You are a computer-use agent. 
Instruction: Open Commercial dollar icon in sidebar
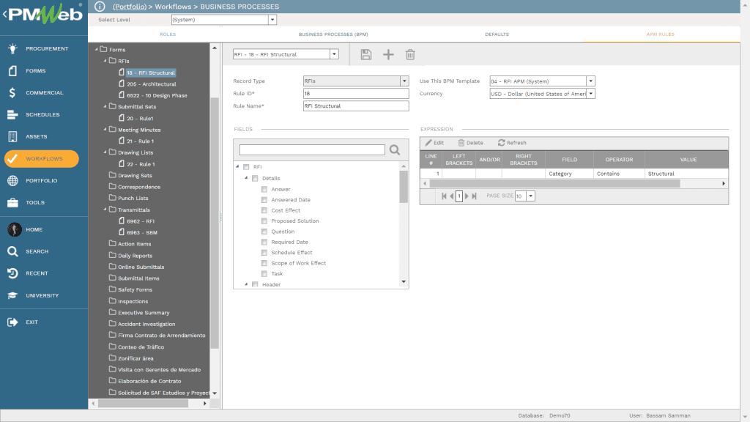point(13,92)
